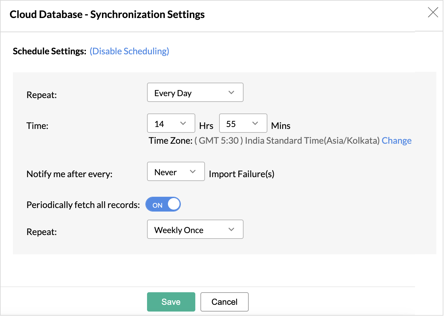The width and height of the screenshot is (444, 317).
Task: Close the Synchronization Settings dialog
Action: click(x=433, y=13)
